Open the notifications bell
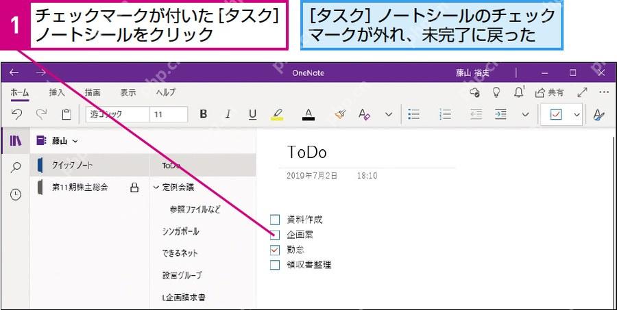The height and width of the screenshot is (310, 617). [x=519, y=92]
